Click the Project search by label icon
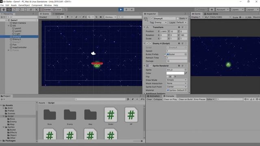260x146 pixels. point(133,99)
